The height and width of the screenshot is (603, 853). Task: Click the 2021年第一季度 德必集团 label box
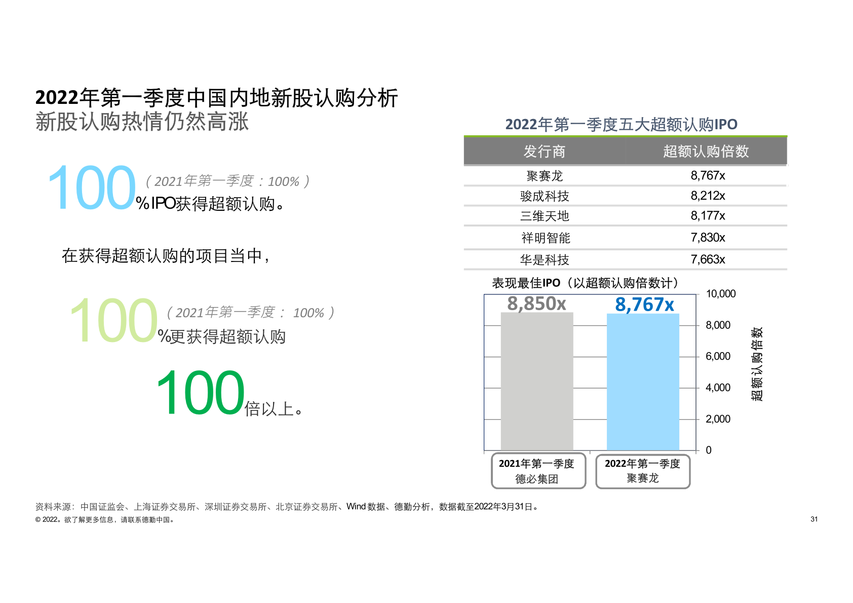coord(538,471)
